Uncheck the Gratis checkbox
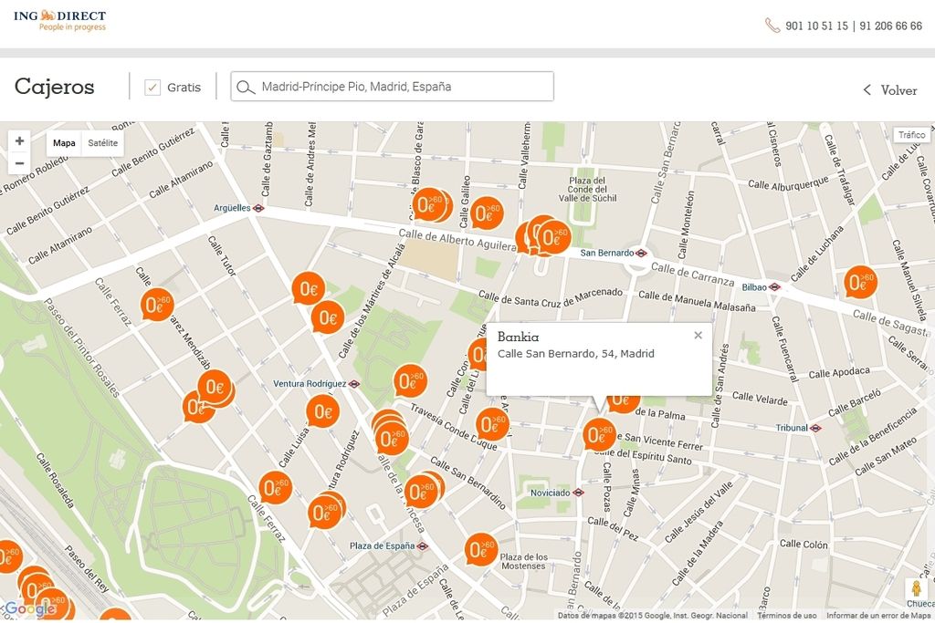The image size is (935, 623). 152,88
